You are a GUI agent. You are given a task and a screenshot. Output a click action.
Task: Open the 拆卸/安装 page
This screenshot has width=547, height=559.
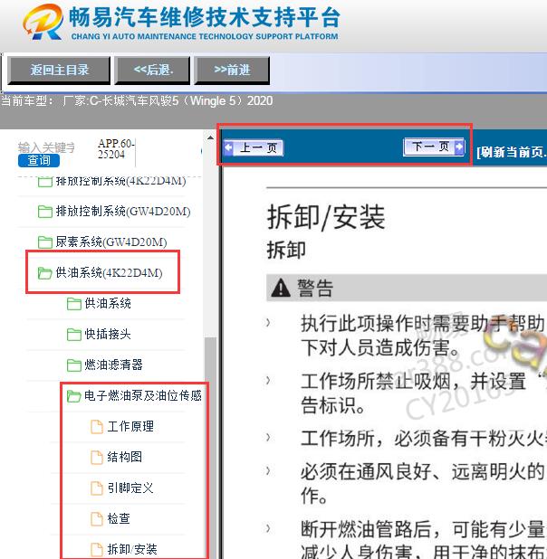point(132,549)
